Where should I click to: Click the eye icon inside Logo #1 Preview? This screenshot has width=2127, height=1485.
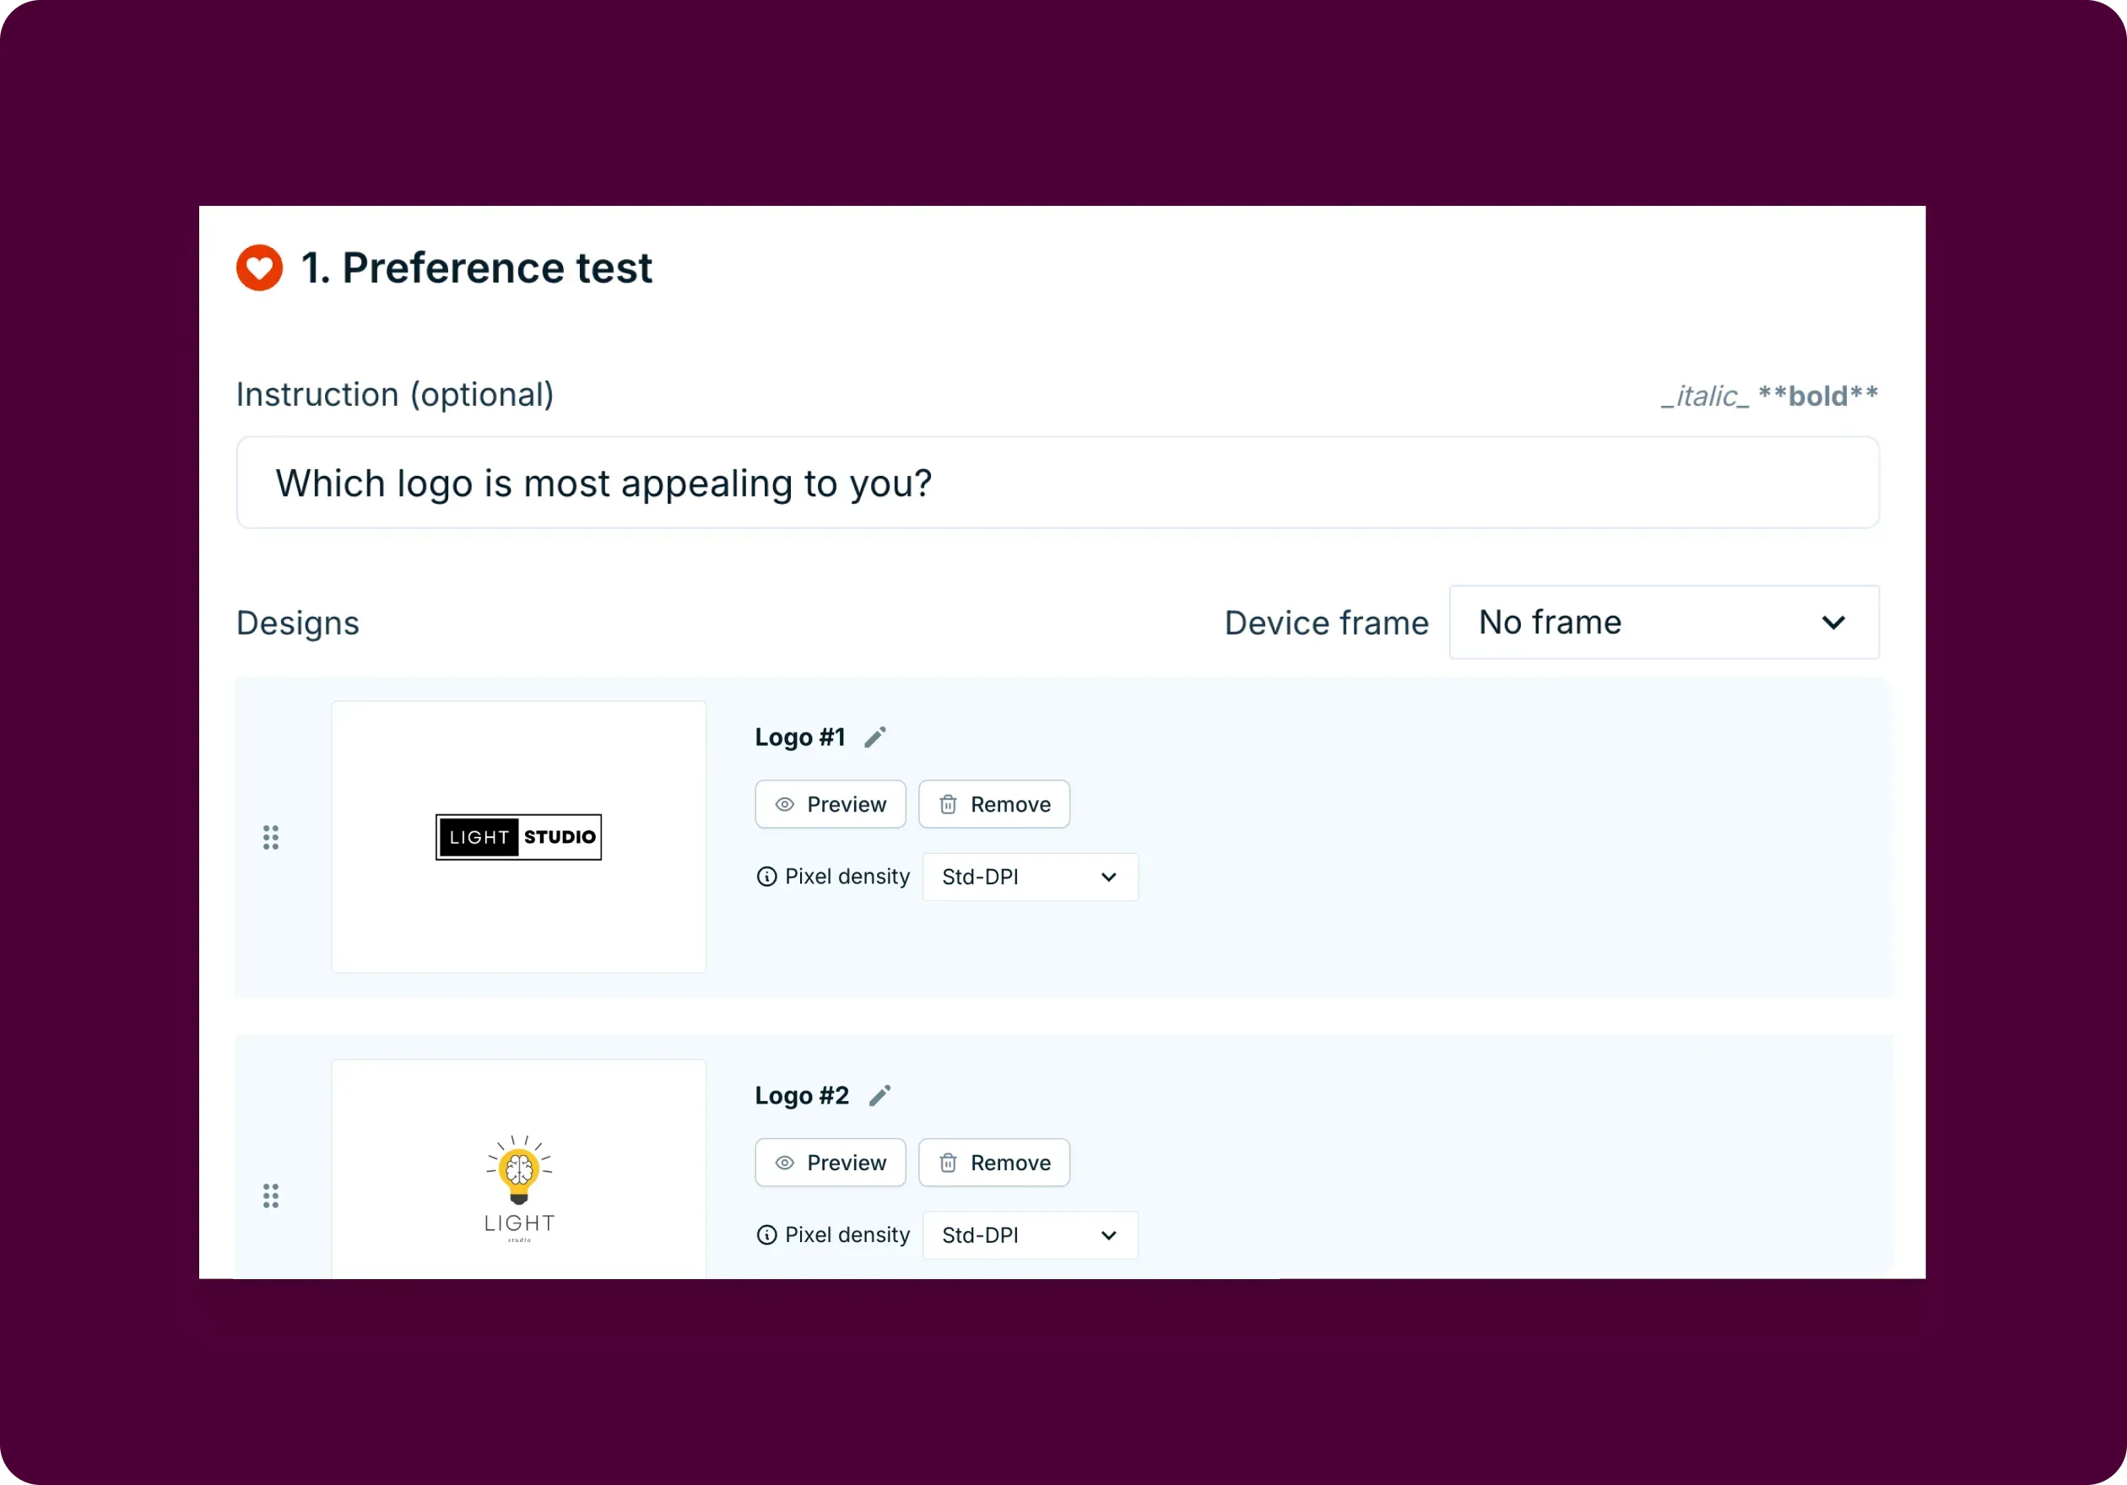(x=784, y=803)
